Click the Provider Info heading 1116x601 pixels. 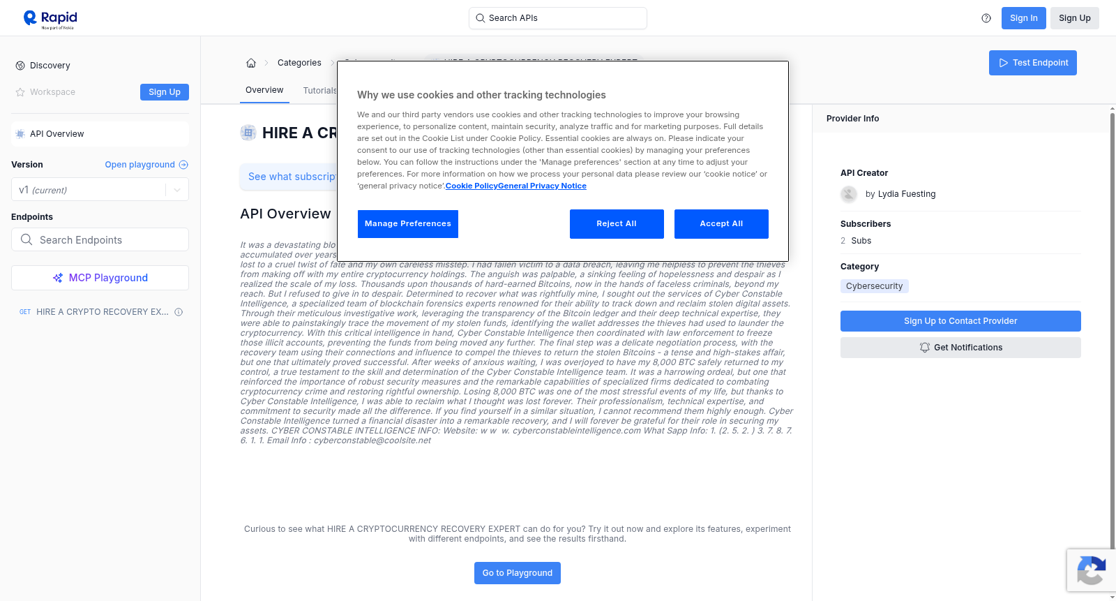[852, 119]
